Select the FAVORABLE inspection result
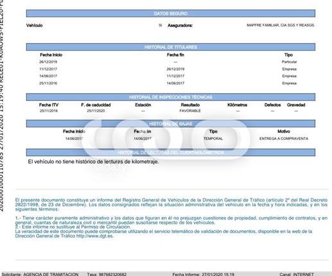This screenshot has width=332, height=276. pyautogui.click(x=190, y=111)
